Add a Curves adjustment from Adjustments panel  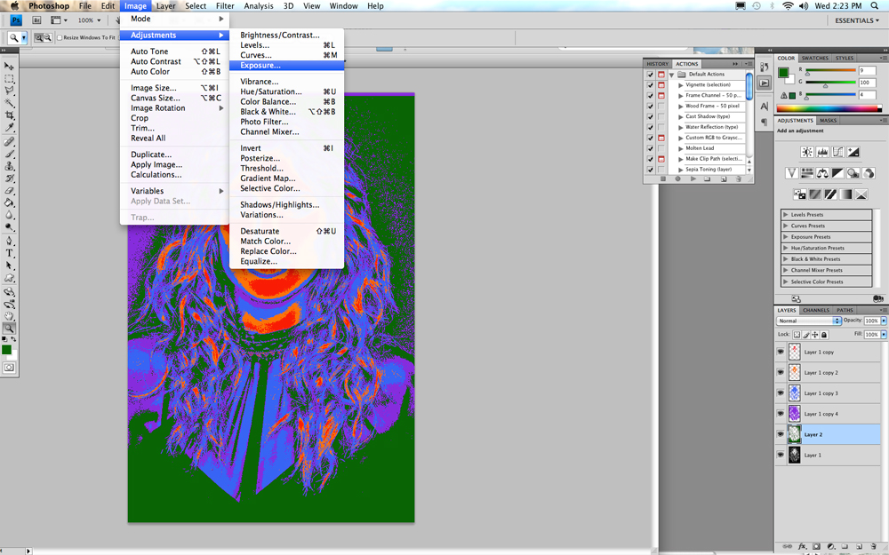pos(837,152)
